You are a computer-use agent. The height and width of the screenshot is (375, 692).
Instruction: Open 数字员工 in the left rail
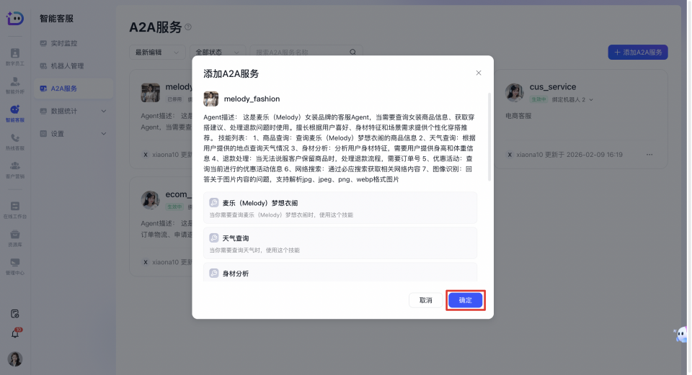14,56
